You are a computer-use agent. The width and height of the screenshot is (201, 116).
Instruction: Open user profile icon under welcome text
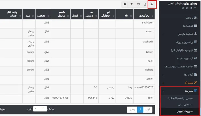pyautogui.click(x=195, y=8)
